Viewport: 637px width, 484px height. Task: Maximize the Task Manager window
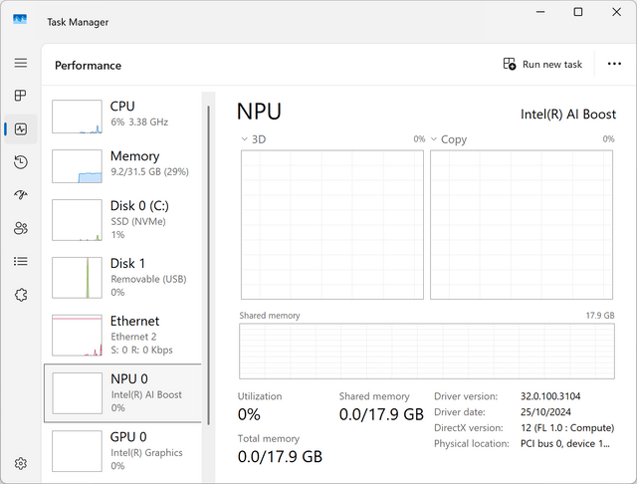(x=578, y=12)
